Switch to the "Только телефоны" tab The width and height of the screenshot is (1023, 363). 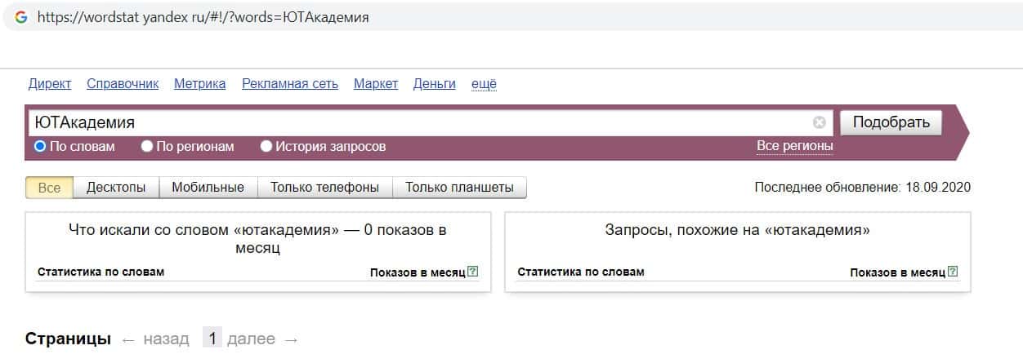[324, 188]
